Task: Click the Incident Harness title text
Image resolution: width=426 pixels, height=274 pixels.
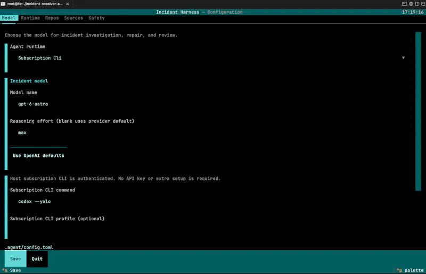Action: 177,12
